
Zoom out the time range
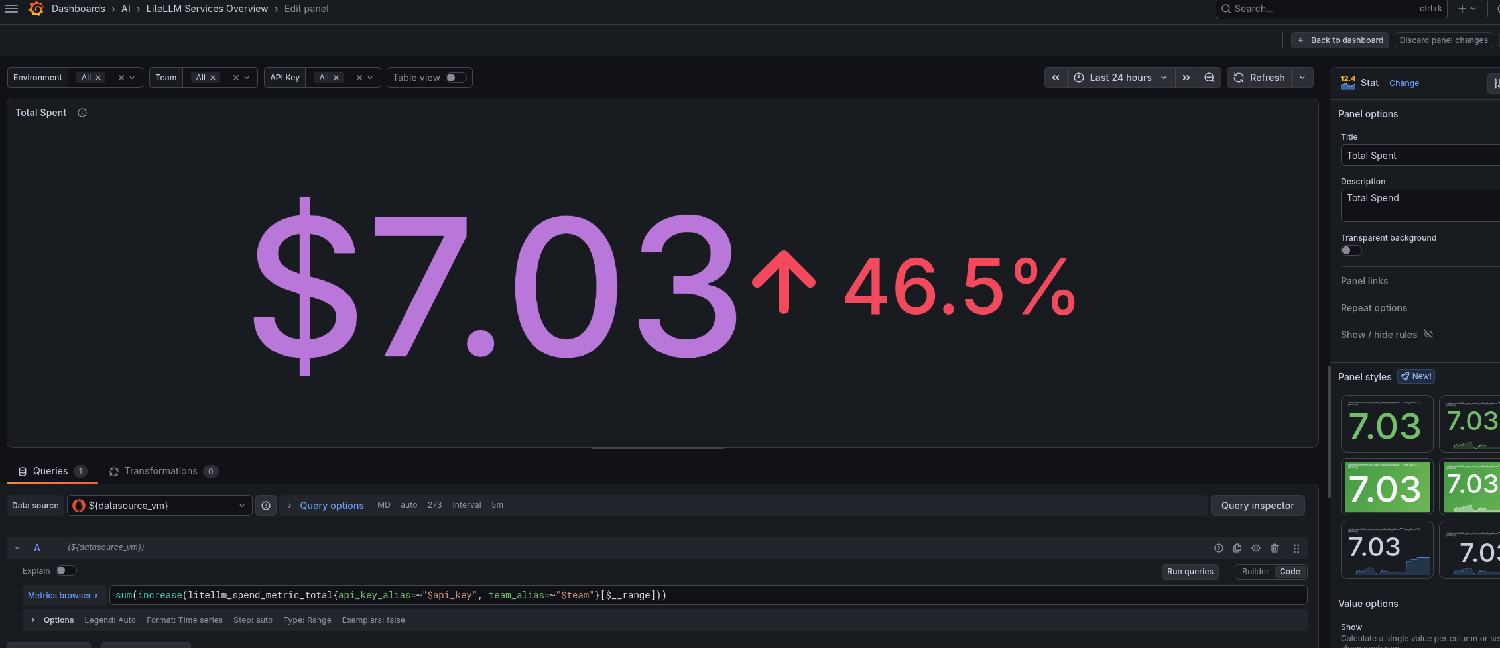click(x=1210, y=78)
